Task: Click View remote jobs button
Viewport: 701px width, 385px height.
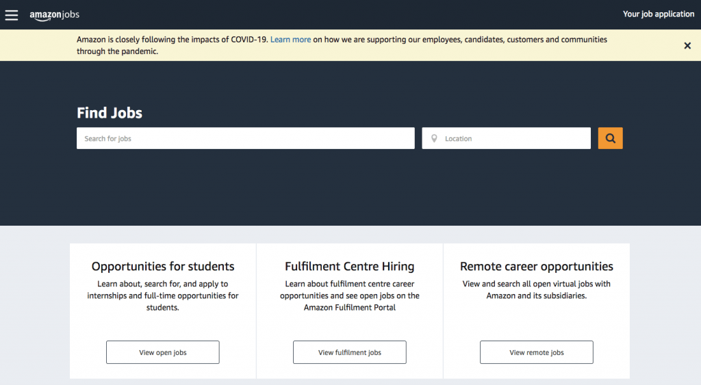Action: (x=537, y=352)
